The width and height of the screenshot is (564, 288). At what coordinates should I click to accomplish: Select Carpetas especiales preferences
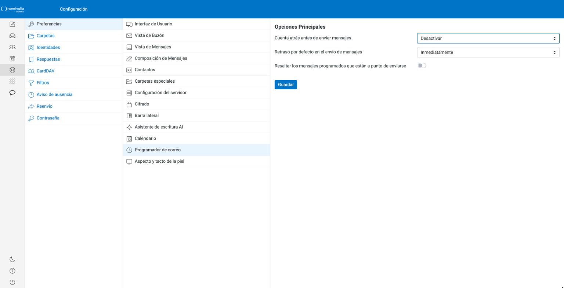click(196, 81)
